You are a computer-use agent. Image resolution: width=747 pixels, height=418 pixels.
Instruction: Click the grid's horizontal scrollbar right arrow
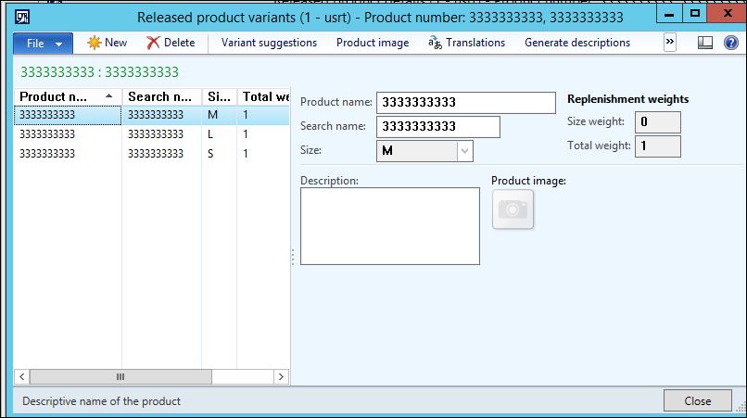pos(281,377)
